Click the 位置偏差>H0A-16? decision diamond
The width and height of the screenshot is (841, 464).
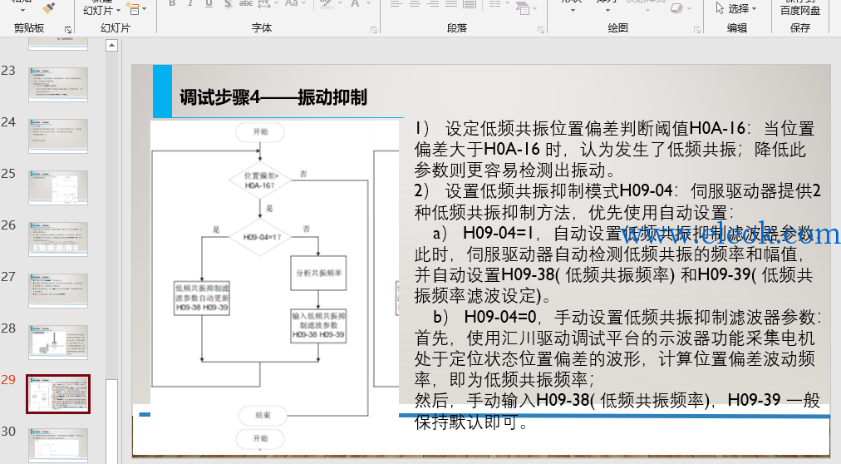259,180
